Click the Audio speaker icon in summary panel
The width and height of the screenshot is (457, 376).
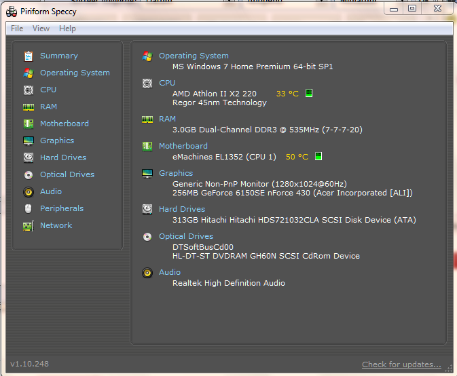pyautogui.click(x=147, y=273)
